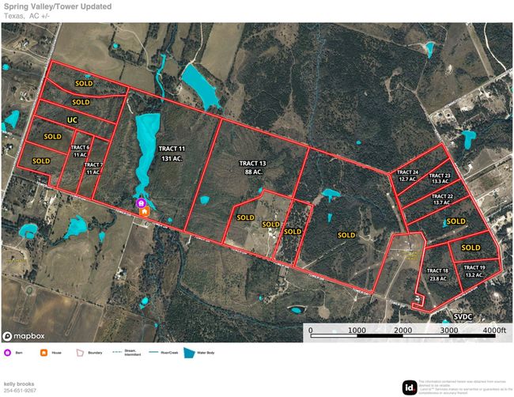This screenshot has width=514, height=397.
Task: Click the Tract 23 13.3 AC. label
Action: coord(440,180)
